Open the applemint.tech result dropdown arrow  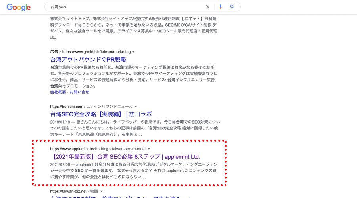click(x=149, y=149)
